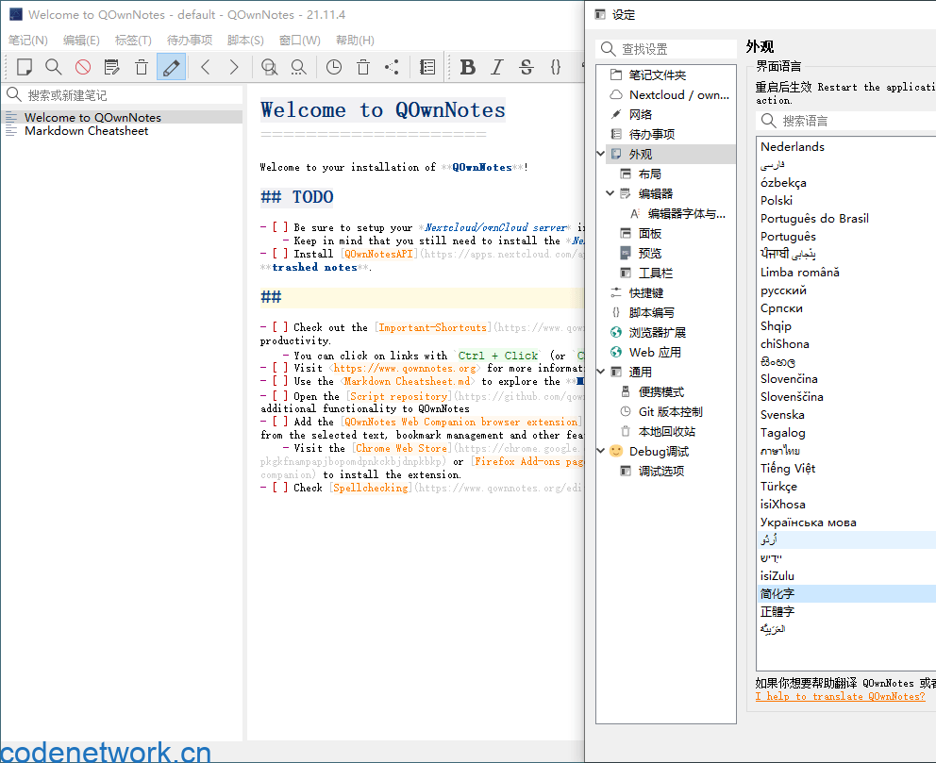The width and height of the screenshot is (936, 763).
Task: Collapse the Debug调试 settings section
Action: click(x=601, y=451)
